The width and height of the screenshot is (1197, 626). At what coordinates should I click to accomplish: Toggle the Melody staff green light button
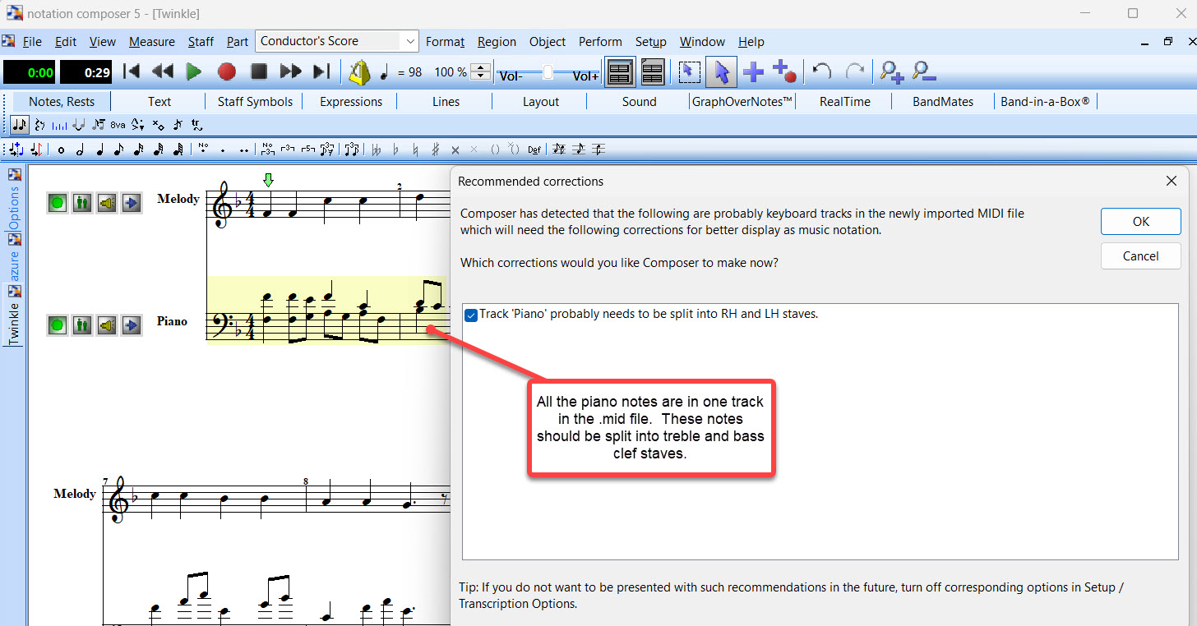pyautogui.click(x=57, y=203)
